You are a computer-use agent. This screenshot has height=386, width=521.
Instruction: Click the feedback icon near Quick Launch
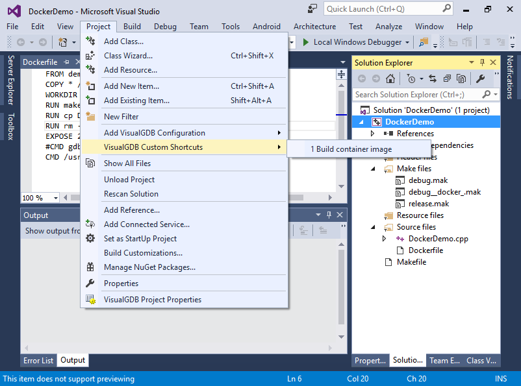click(x=312, y=9)
